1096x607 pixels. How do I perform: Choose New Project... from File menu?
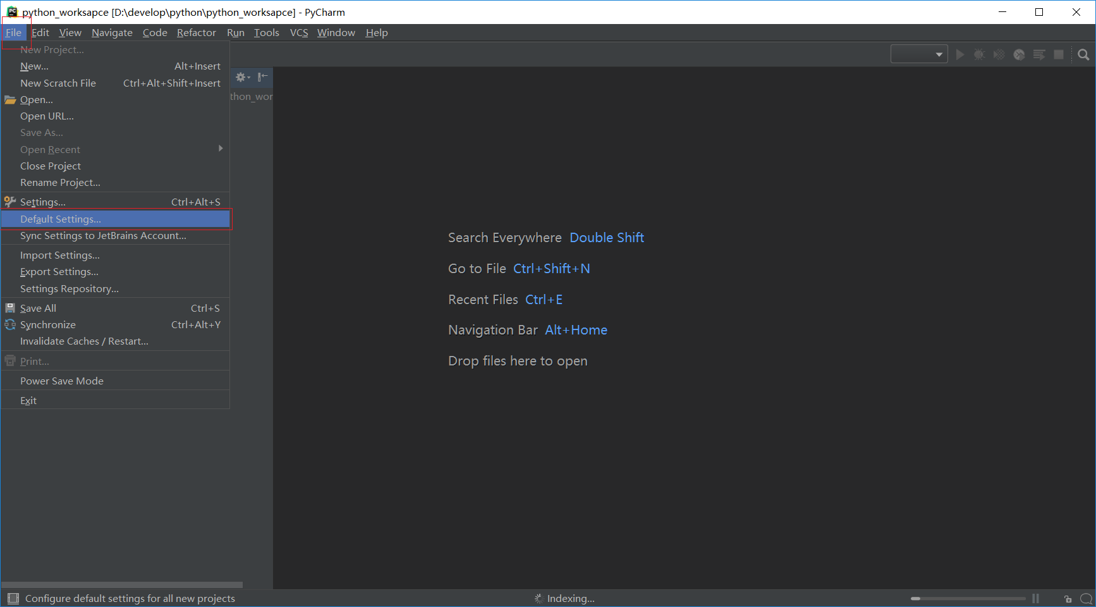click(116, 49)
